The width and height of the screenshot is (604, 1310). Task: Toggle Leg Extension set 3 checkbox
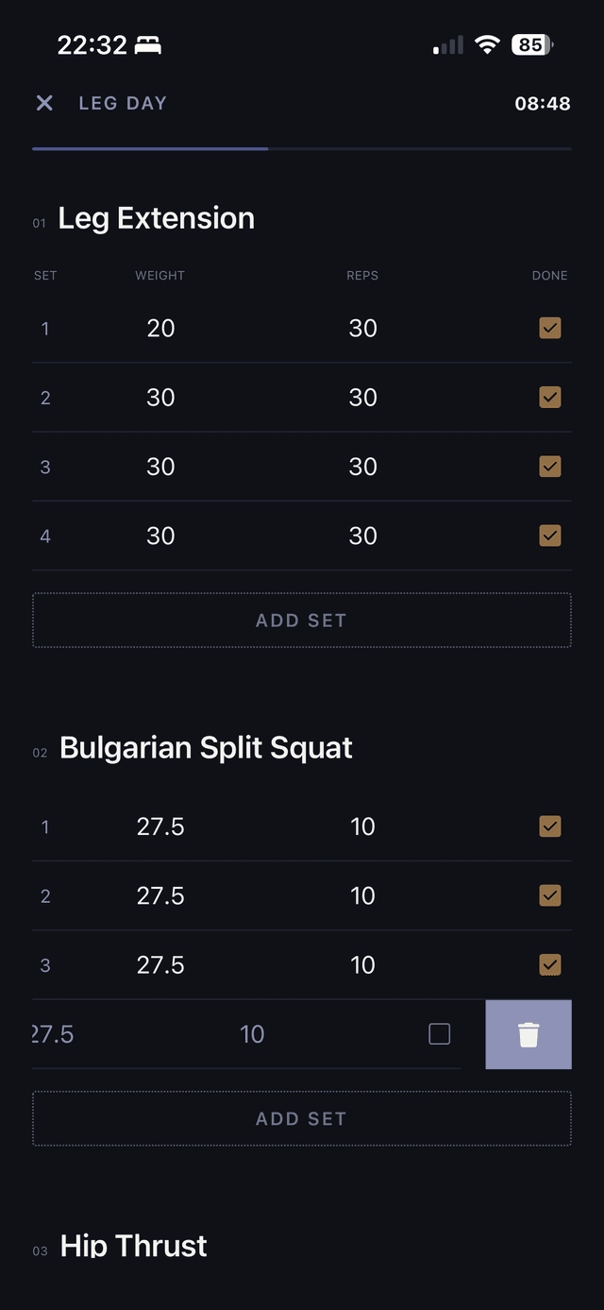(x=550, y=467)
